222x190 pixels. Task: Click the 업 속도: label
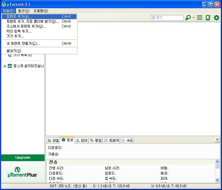tap(111, 178)
